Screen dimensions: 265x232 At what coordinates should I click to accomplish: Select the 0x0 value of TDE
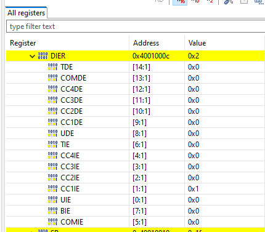pyautogui.click(x=194, y=67)
